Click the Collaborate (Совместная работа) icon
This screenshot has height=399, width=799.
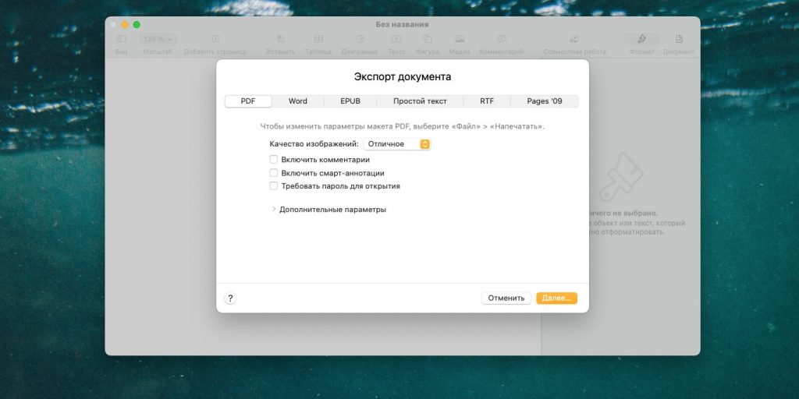[574, 39]
